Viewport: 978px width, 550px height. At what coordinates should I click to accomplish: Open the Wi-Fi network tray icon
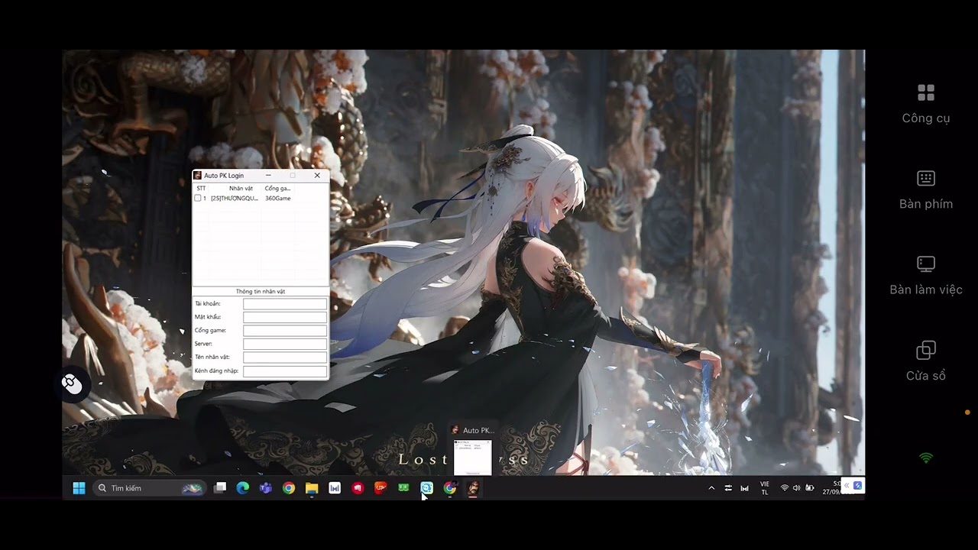(785, 488)
